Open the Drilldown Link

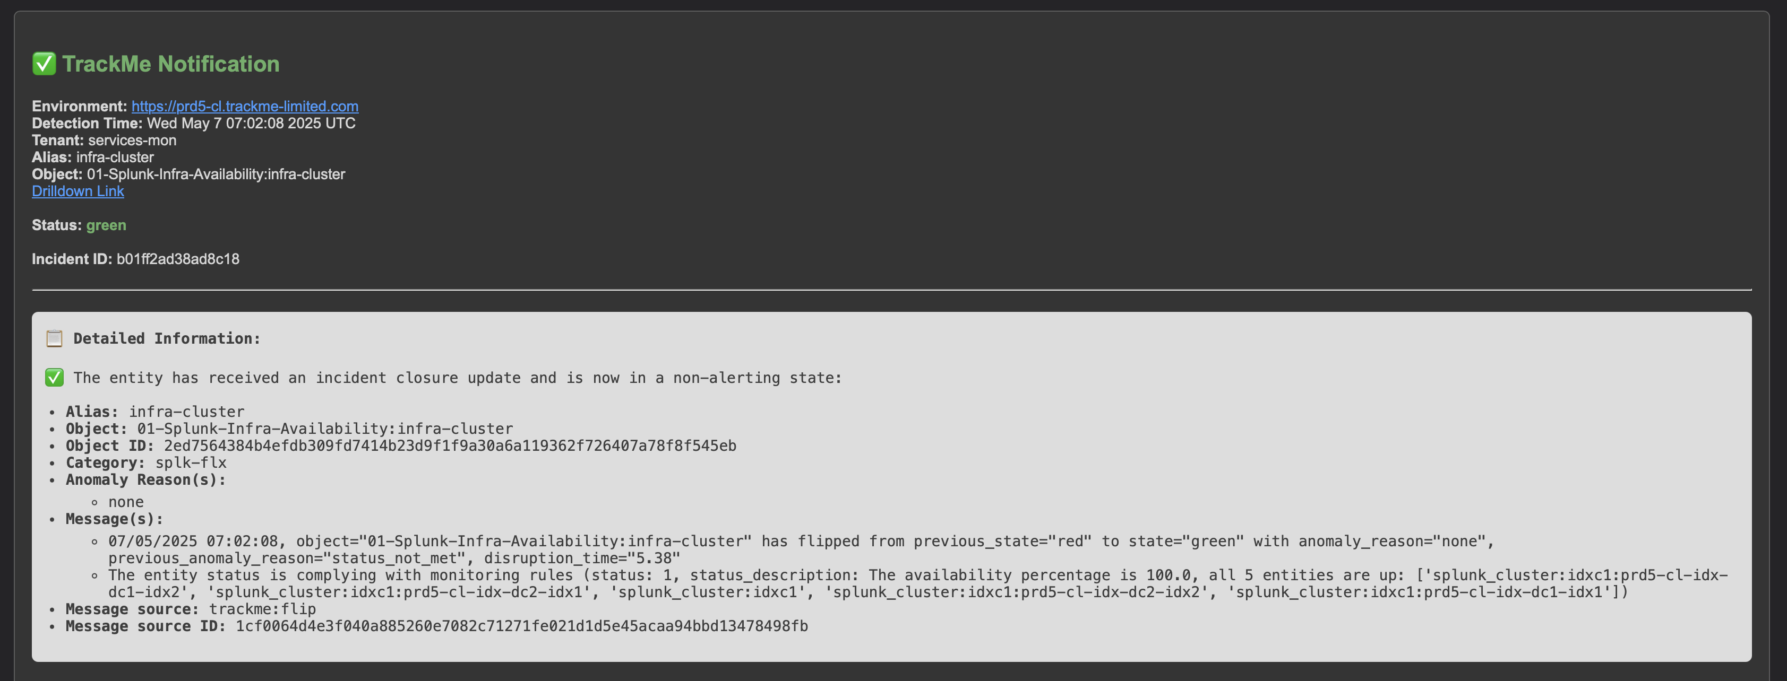(78, 191)
